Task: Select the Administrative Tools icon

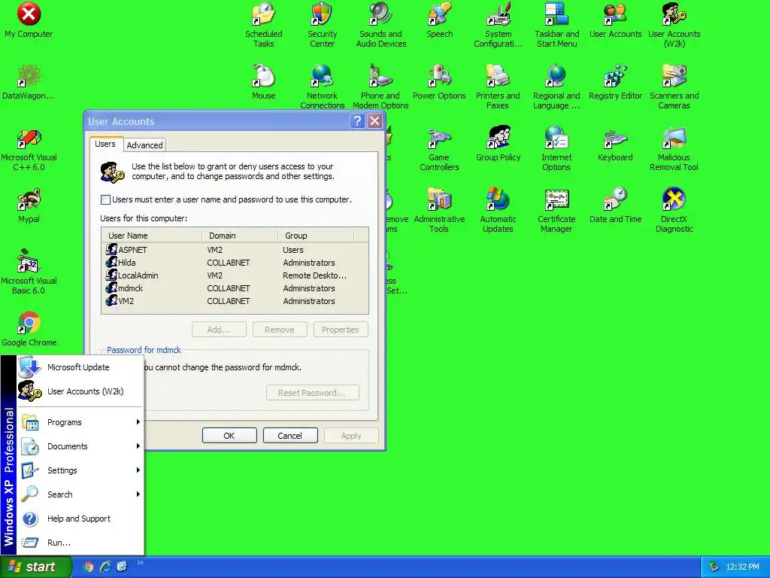Action: pyautogui.click(x=439, y=210)
